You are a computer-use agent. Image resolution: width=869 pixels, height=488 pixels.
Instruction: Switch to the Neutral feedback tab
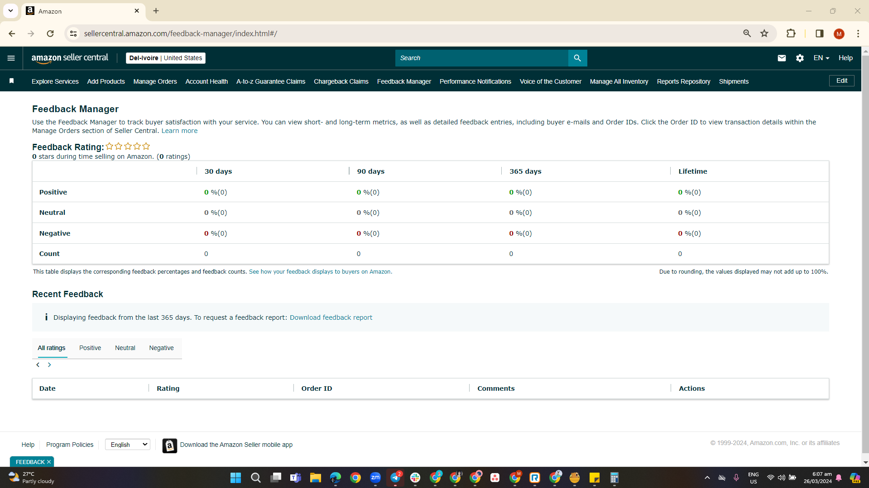coord(125,348)
